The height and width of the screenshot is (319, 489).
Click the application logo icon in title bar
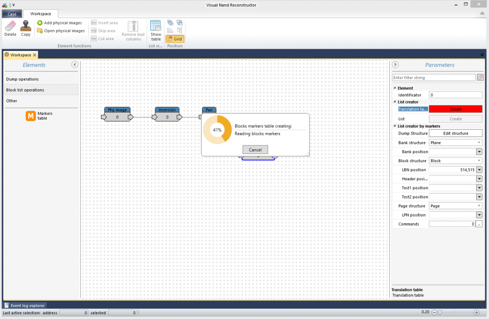point(4,5)
